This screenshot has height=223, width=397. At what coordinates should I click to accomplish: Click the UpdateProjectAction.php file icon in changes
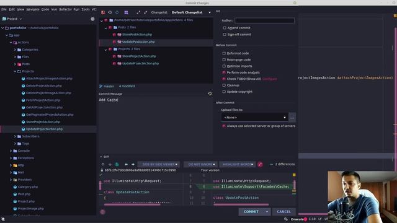119,63
